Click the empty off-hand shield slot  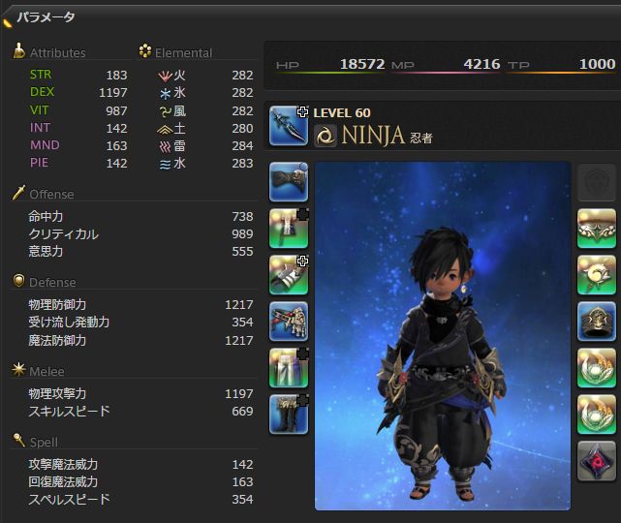[x=597, y=183]
